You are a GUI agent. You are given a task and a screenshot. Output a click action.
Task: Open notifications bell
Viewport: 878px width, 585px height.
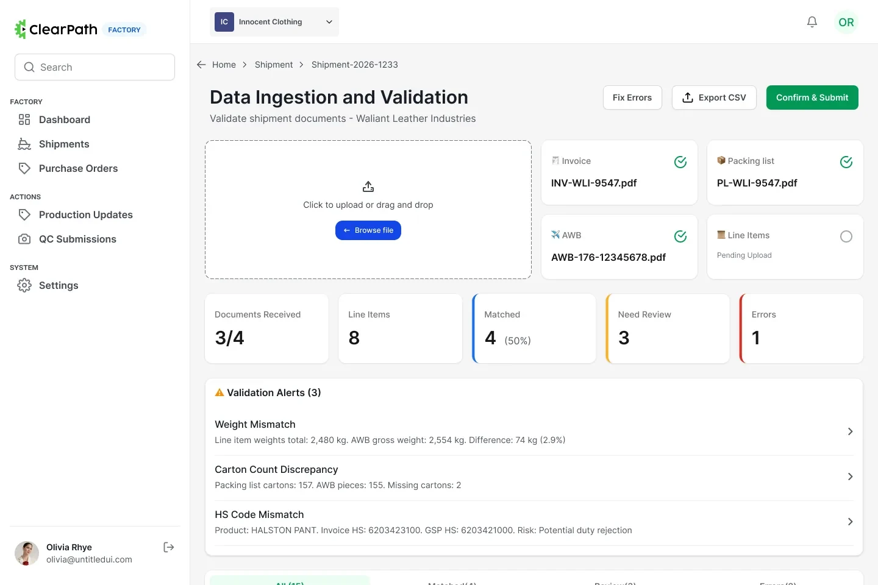coord(812,22)
